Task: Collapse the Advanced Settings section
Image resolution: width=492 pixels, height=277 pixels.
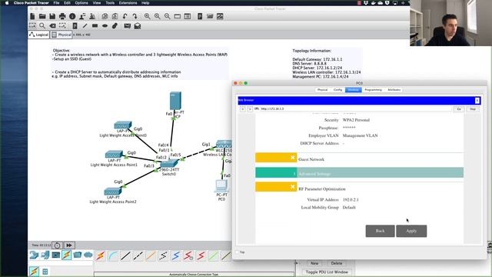Action: coord(276,172)
